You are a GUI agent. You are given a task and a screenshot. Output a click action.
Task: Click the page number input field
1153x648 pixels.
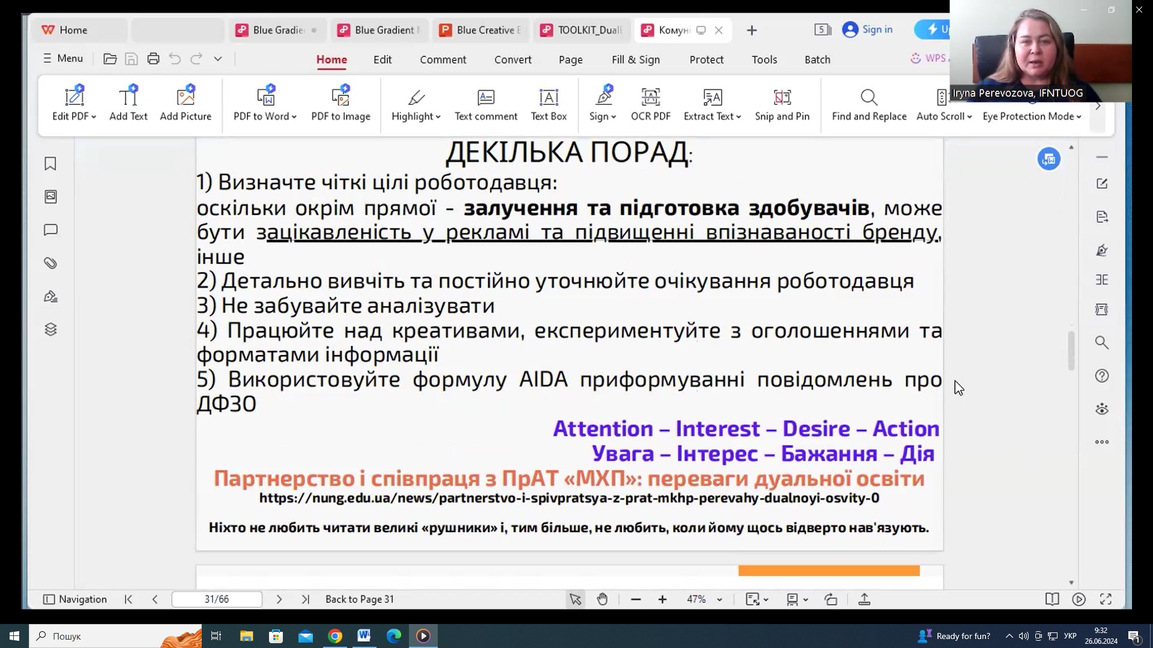[x=216, y=599]
